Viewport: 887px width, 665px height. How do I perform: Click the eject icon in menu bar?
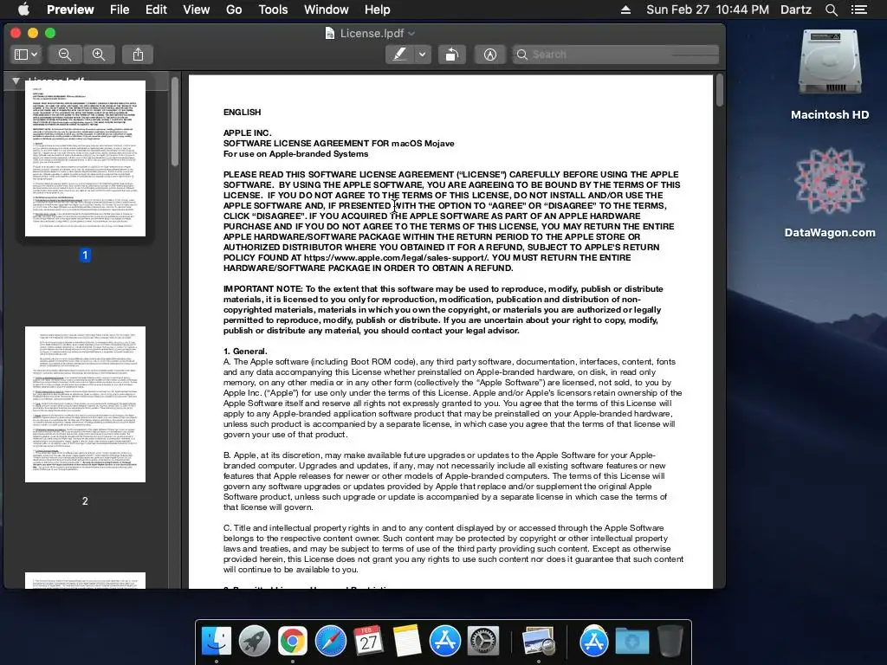(625, 10)
